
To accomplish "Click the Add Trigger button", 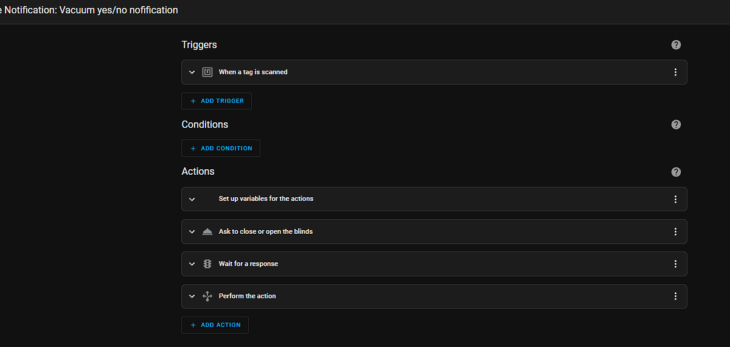I will tap(217, 101).
